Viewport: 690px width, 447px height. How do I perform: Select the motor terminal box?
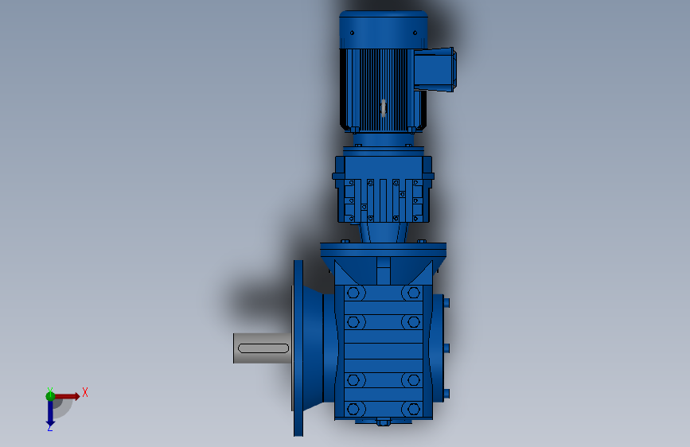point(435,69)
